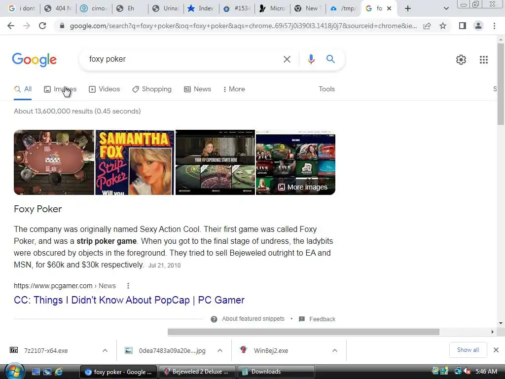
Task: Start voice search with the microphone icon
Action: pyautogui.click(x=311, y=59)
